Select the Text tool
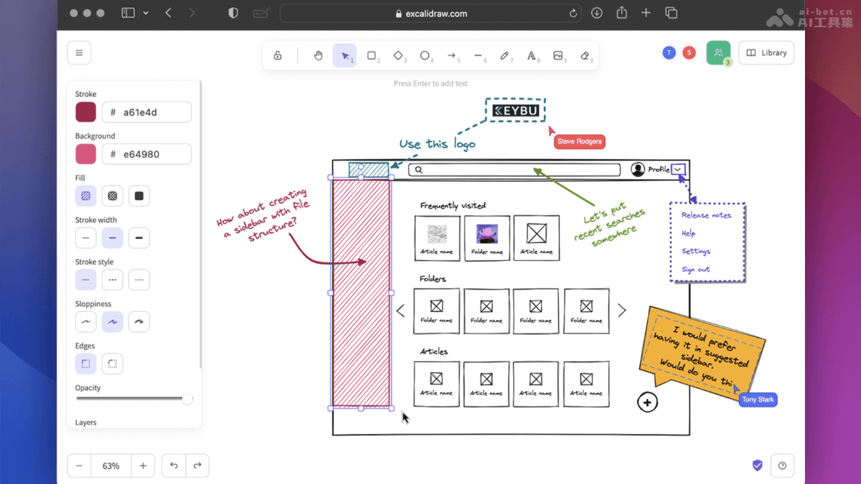Viewport: 861px width, 484px height. pyautogui.click(x=532, y=55)
